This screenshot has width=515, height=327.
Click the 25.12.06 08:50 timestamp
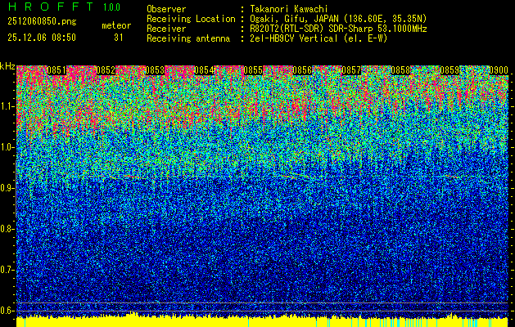coord(41,38)
